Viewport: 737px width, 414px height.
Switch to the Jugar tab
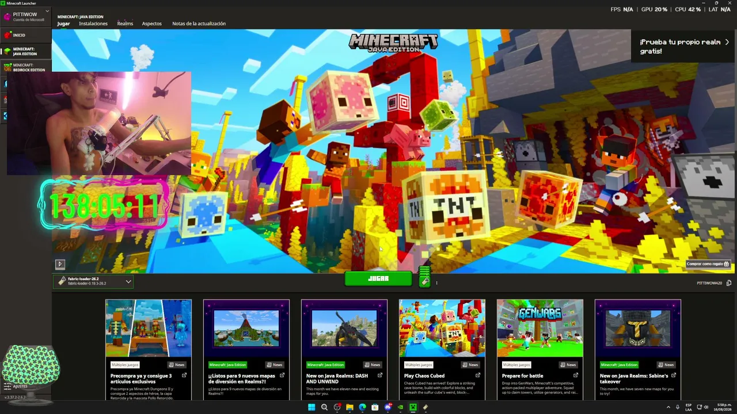[x=63, y=24]
